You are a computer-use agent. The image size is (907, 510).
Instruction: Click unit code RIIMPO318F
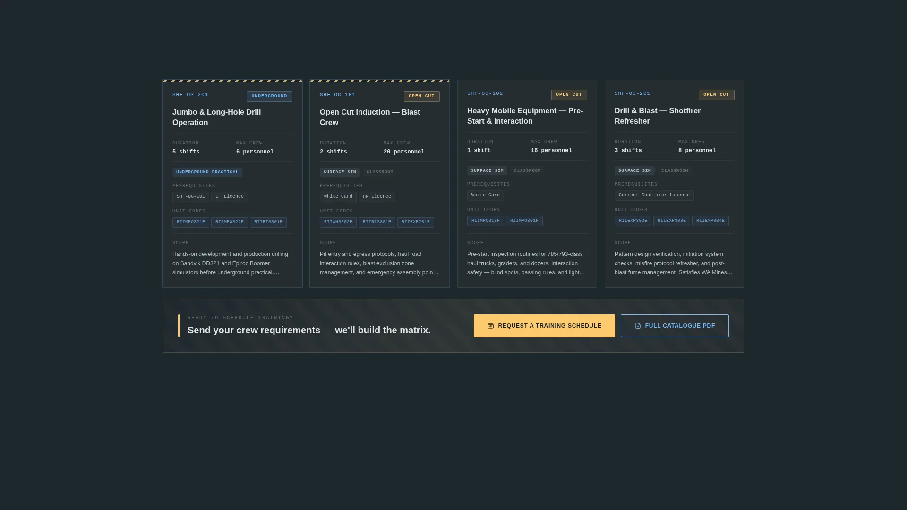486,221
